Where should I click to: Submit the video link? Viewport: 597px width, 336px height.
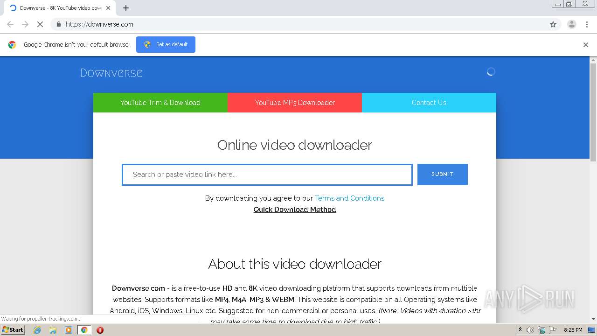[x=443, y=175]
